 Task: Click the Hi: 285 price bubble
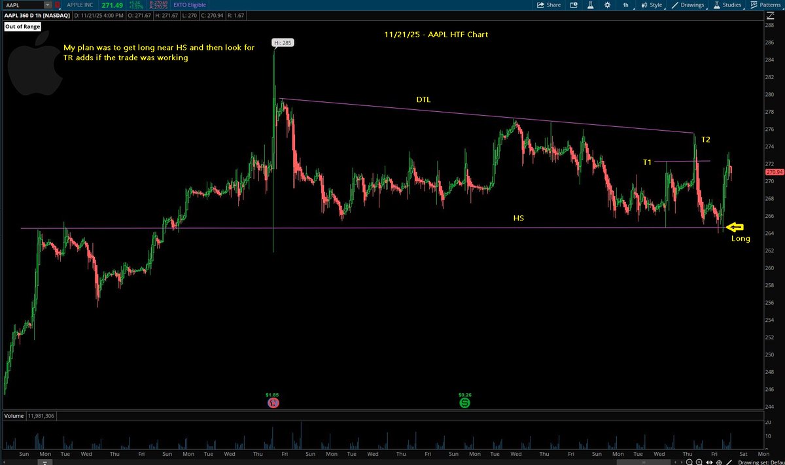284,43
